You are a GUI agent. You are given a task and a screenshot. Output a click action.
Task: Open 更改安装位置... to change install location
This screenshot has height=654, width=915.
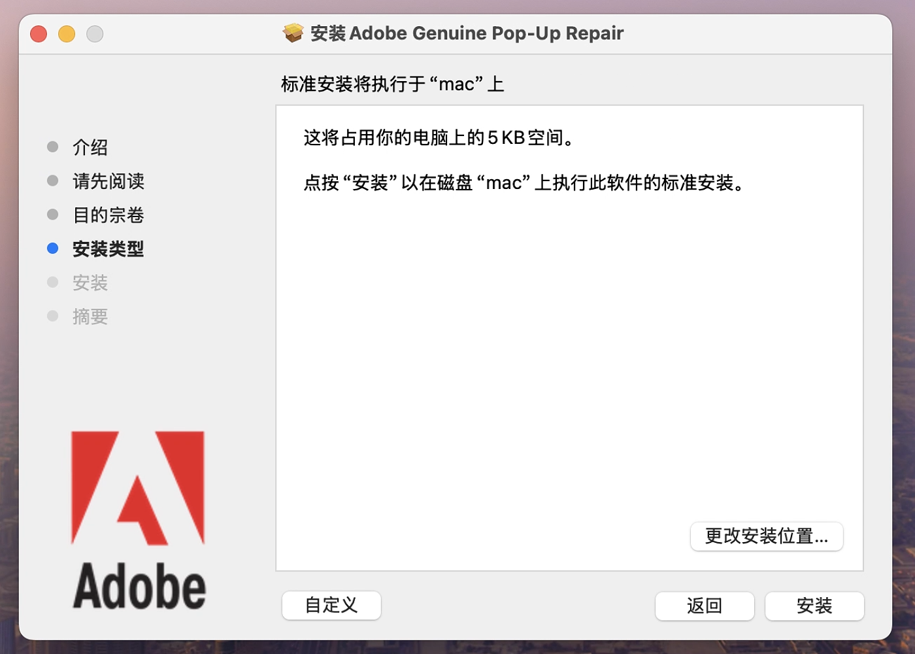[x=766, y=536]
